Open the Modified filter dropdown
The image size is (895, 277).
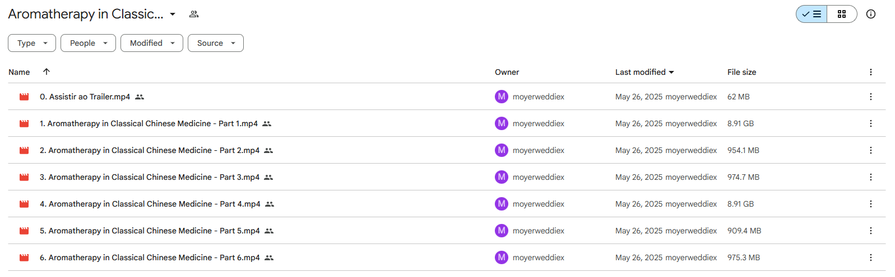coord(152,43)
